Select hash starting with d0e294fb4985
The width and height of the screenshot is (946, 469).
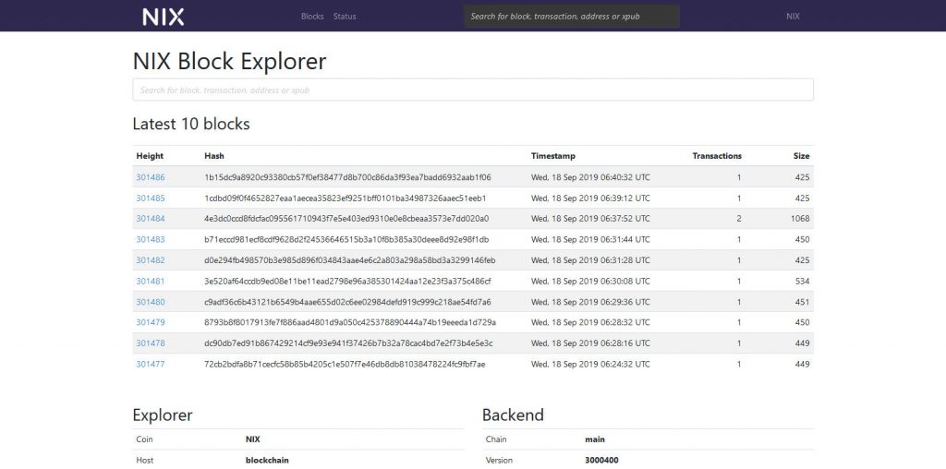pyautogui.click(x=350, y=260)
